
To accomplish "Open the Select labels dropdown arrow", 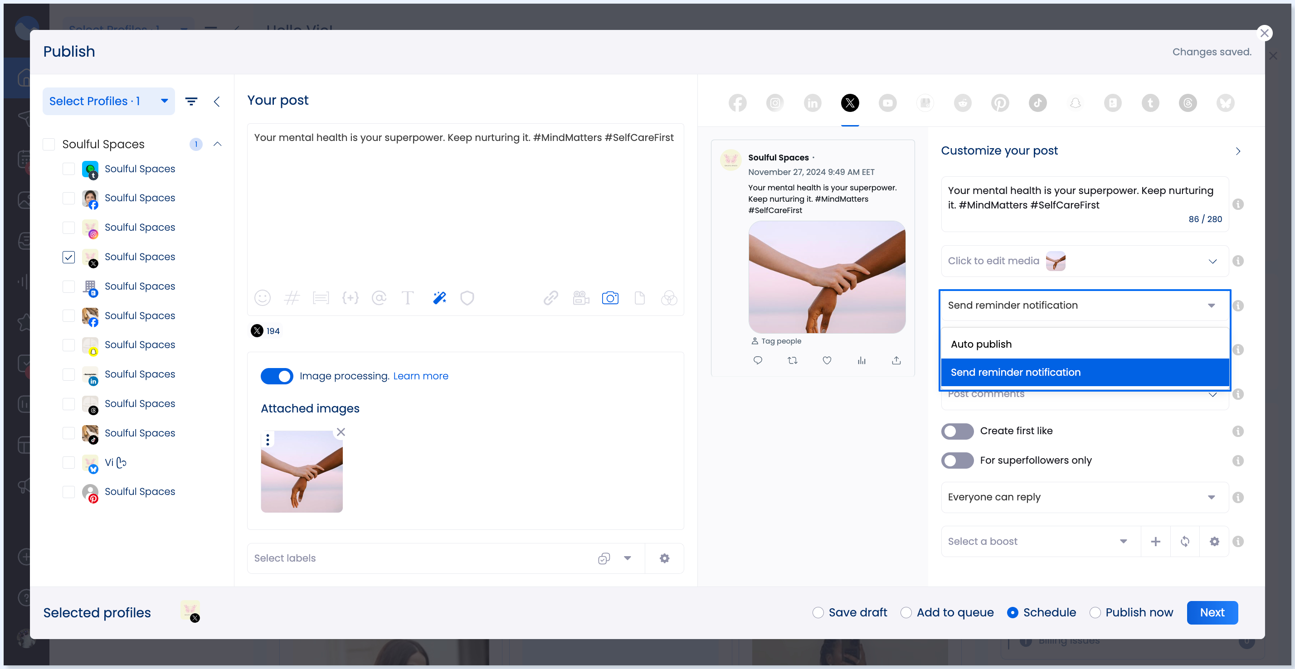I will tap(627, 558).
